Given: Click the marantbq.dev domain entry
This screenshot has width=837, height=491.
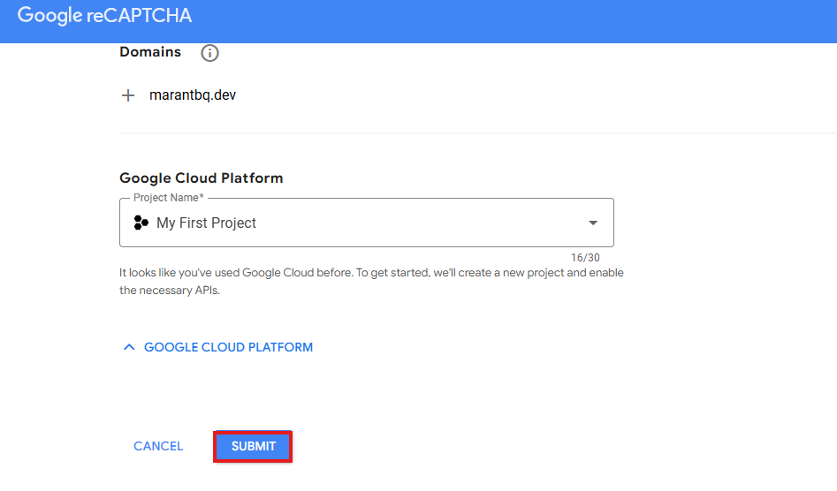Looking at the screenshot, I should click(x=193, y=94).
